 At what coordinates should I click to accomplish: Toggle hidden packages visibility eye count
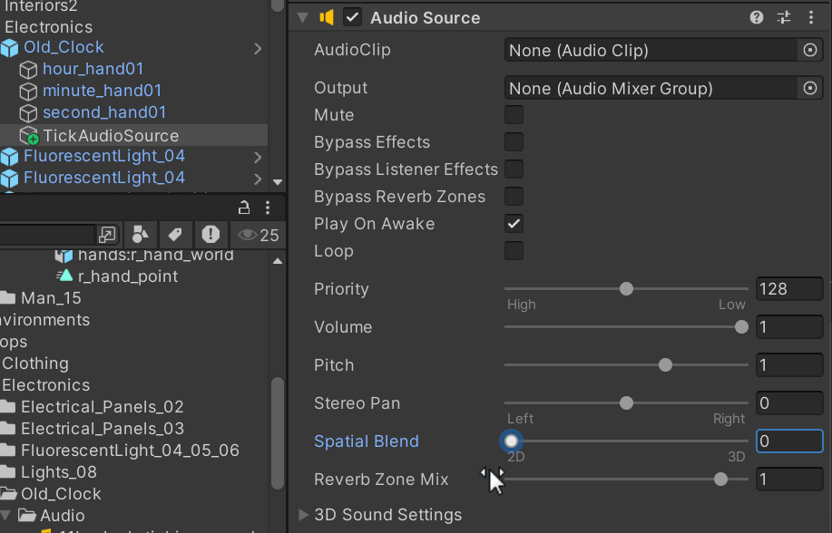click(x=259, y=235)
